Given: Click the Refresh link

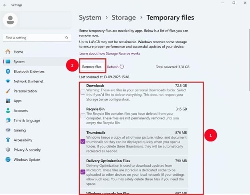Looking at the screenshot, I should tap(113, 67).
